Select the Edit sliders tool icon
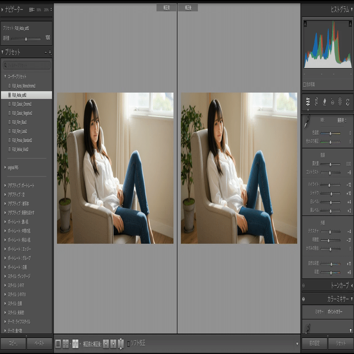This screenshot has width=354, height=354. coord(308,102)
